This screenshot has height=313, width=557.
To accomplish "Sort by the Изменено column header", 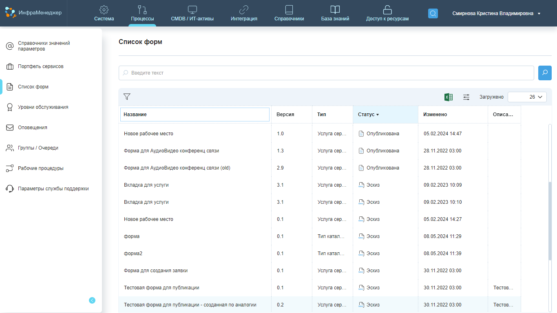I will click(453, 115).
